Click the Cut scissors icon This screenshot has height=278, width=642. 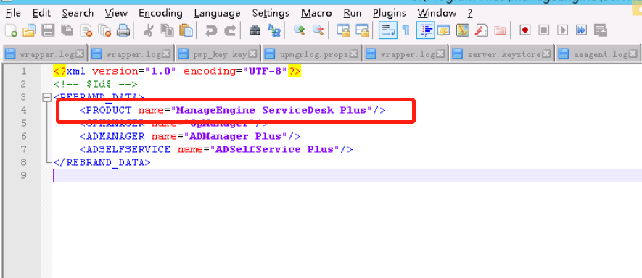click(148, 30)
